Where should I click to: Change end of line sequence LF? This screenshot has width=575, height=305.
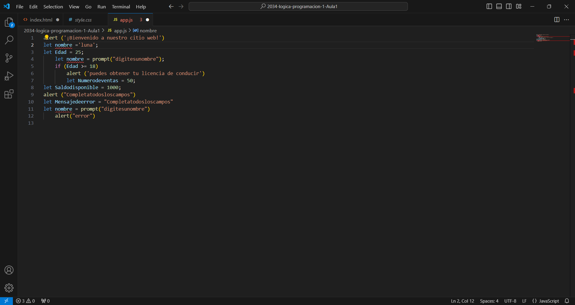point(524,301)
